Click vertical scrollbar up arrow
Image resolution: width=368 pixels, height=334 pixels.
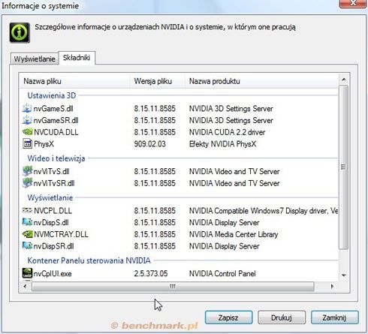pos(344,80)
